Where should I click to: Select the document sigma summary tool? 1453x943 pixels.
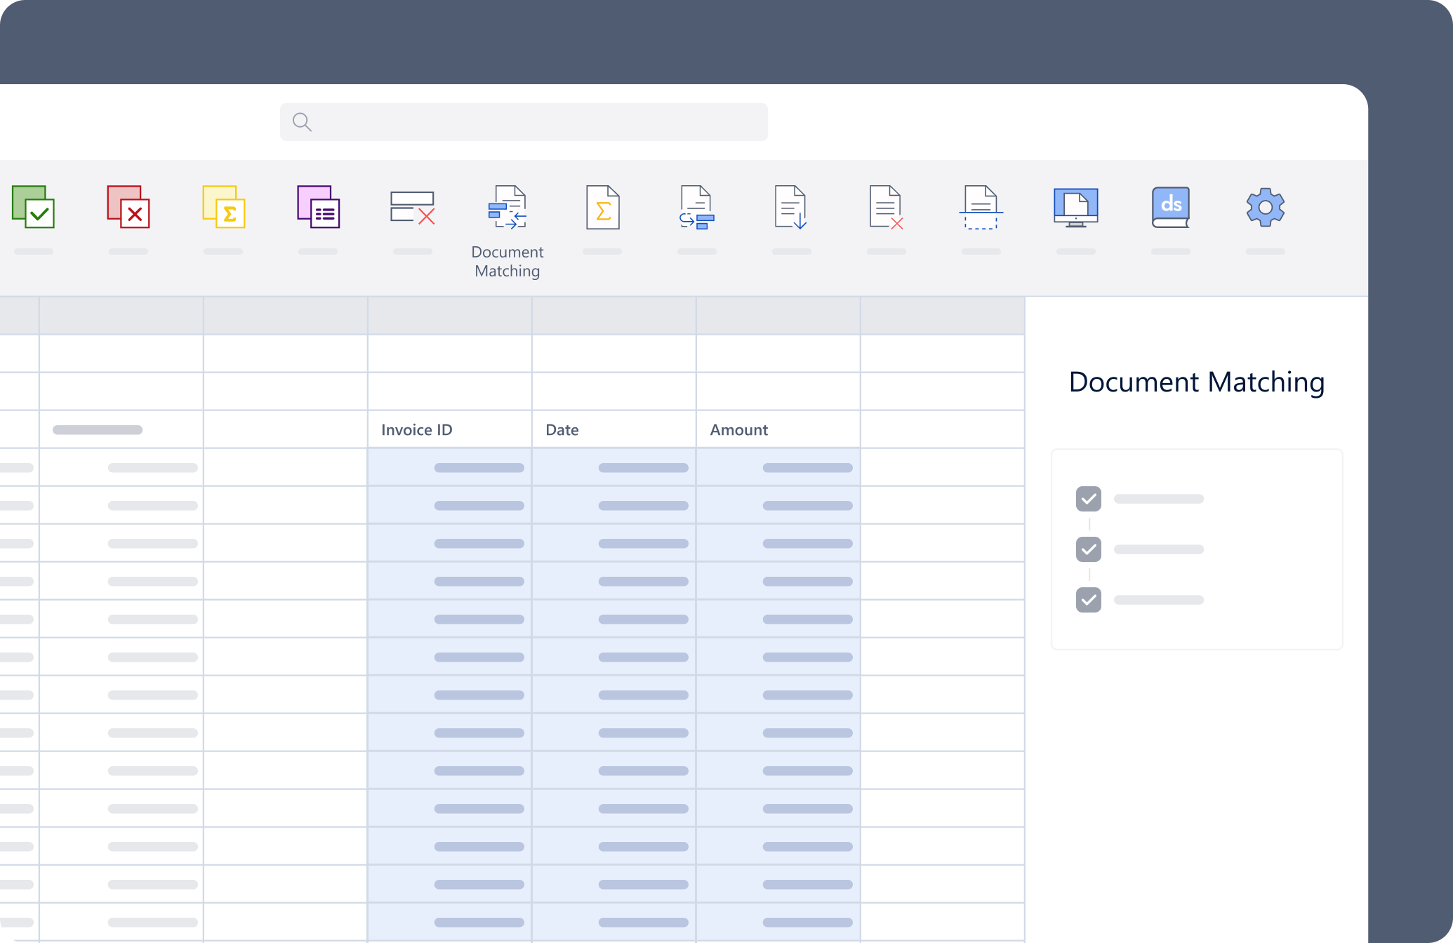602,207
